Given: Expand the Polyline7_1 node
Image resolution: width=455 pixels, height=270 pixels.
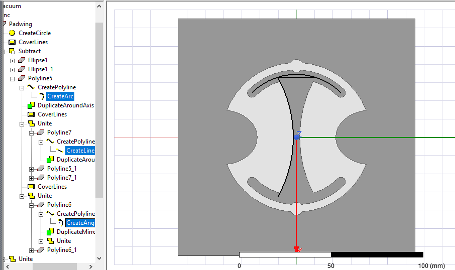Looking at the screenshot, I should (x=31, y=178).
